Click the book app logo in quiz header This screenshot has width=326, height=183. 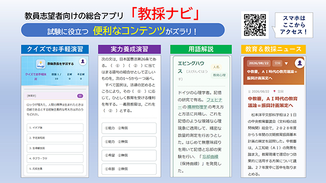pos(41,64)
